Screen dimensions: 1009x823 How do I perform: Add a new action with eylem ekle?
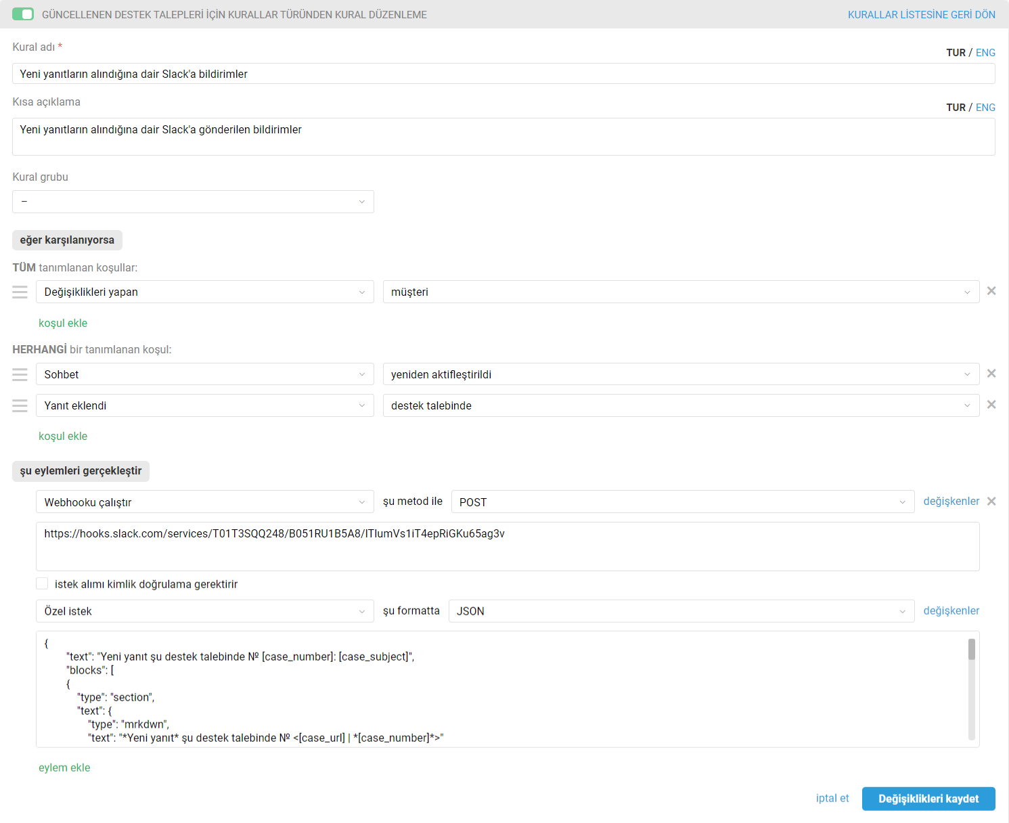tap(64, 768)
